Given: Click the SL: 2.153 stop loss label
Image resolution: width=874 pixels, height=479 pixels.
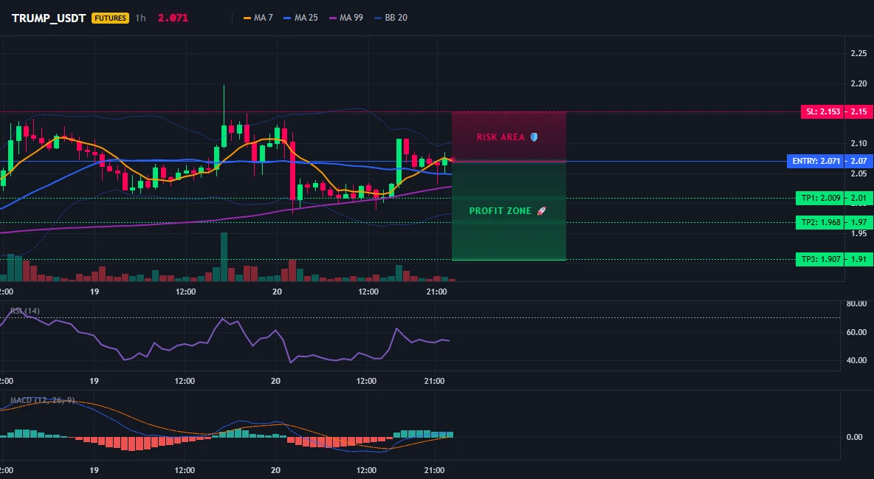Looking at the screenshot, I should 823,111.
